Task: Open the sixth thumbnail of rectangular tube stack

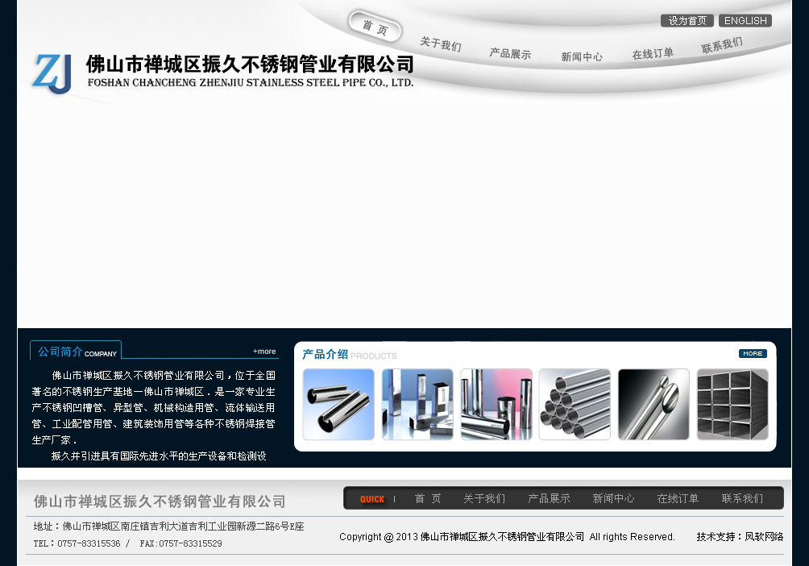Action: [732, 404]
